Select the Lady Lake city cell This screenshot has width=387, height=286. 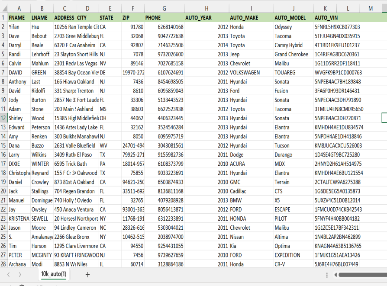[87, 127]
